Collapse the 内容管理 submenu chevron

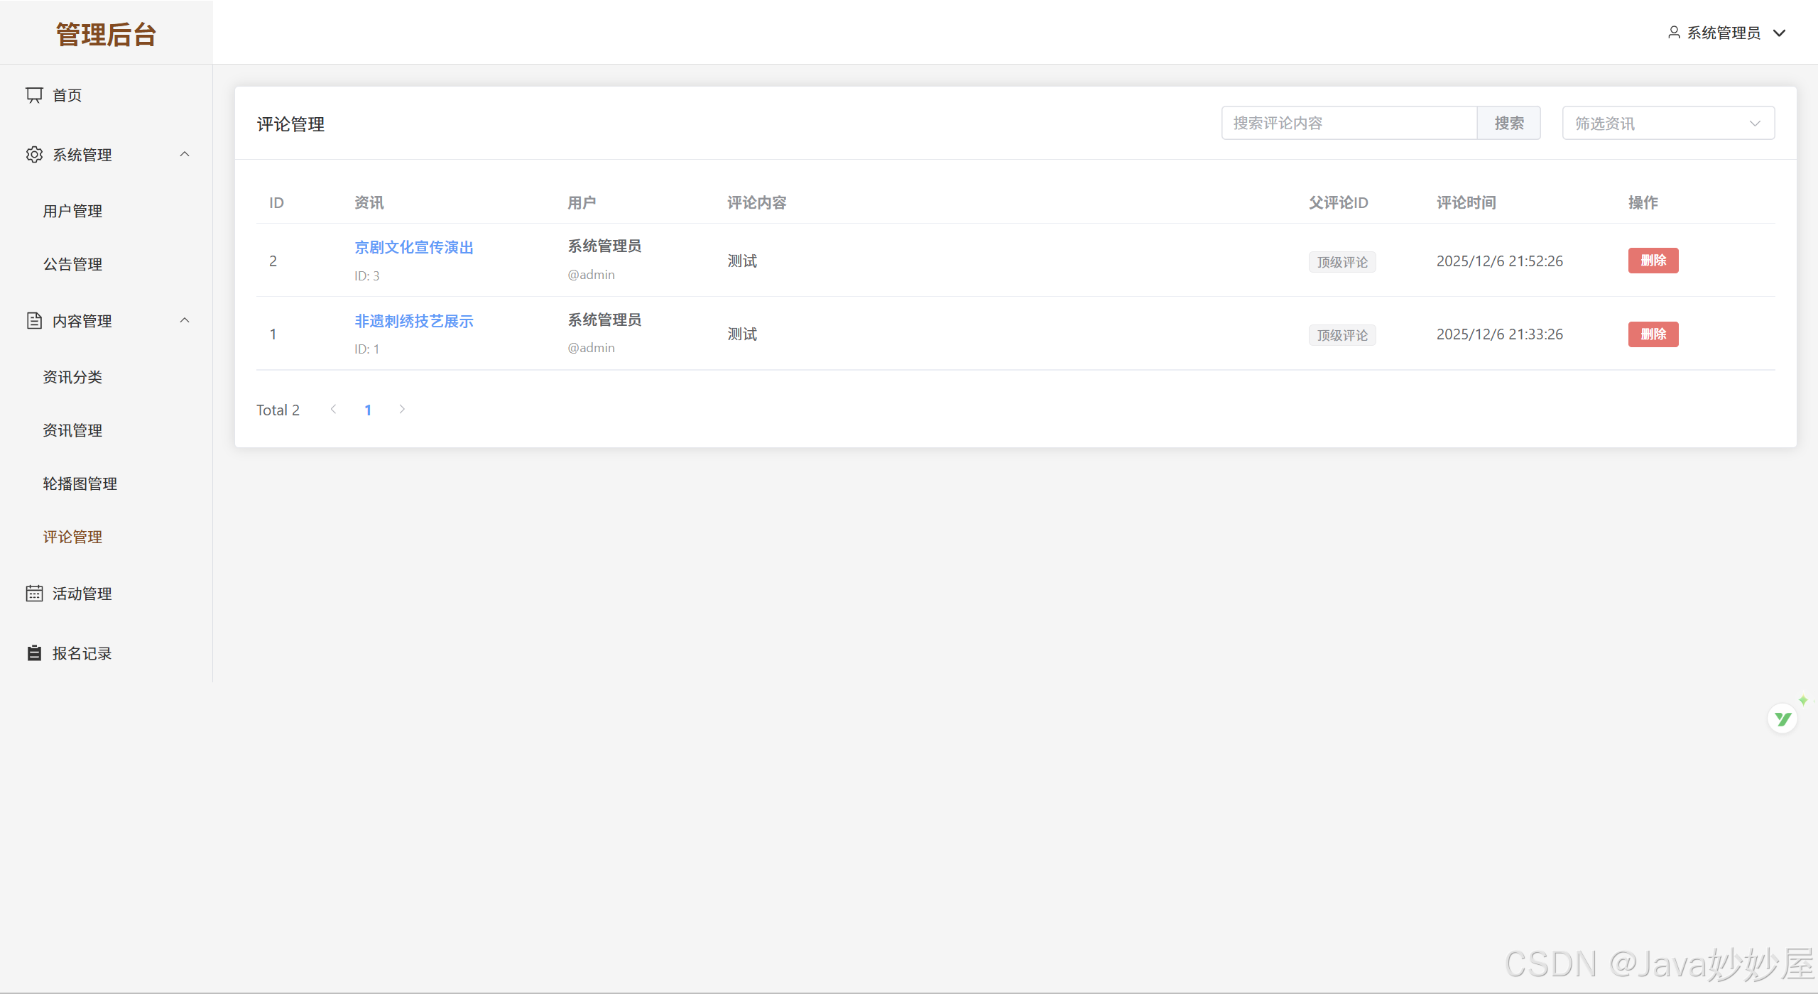point(185,321)
